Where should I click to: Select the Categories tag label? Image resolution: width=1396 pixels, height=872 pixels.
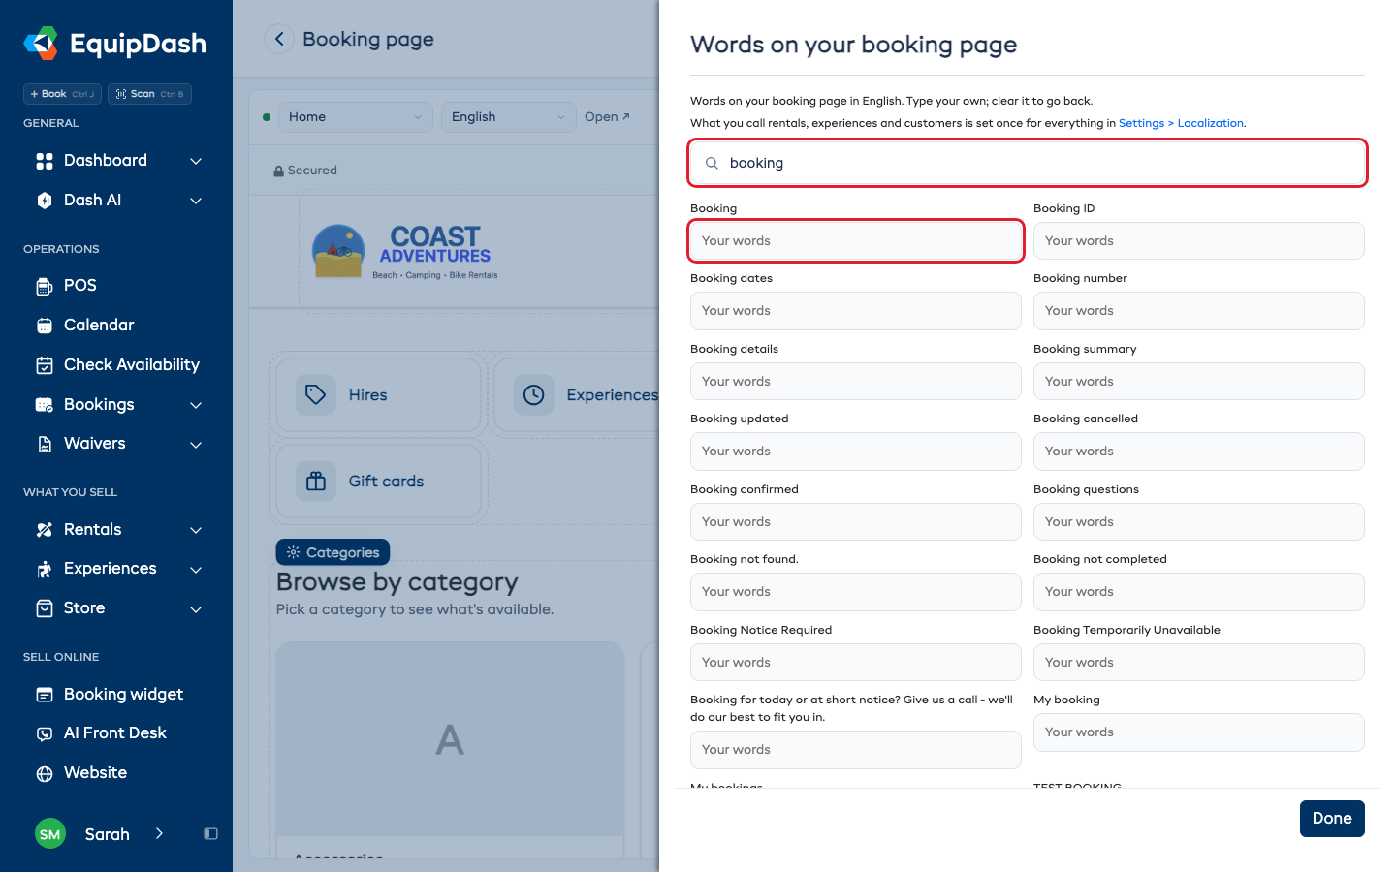(x=333, y=552)
